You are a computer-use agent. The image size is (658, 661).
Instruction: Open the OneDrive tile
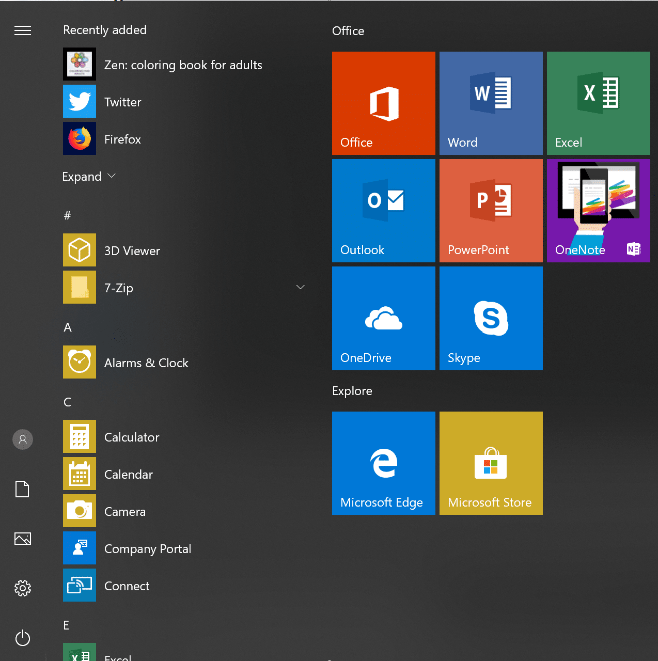tap(384, 319)
